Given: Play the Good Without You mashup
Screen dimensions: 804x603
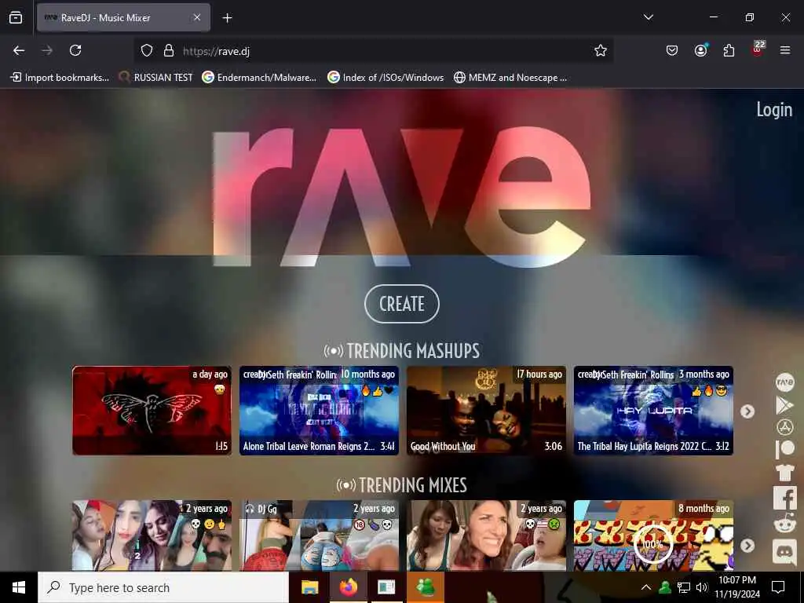Looking at the screenshot, I should point(486,410).
